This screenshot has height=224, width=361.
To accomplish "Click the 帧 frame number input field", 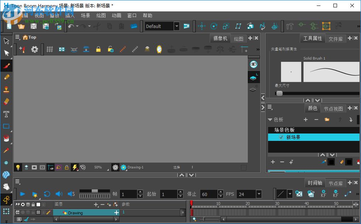I will click(x=129, y=194).
